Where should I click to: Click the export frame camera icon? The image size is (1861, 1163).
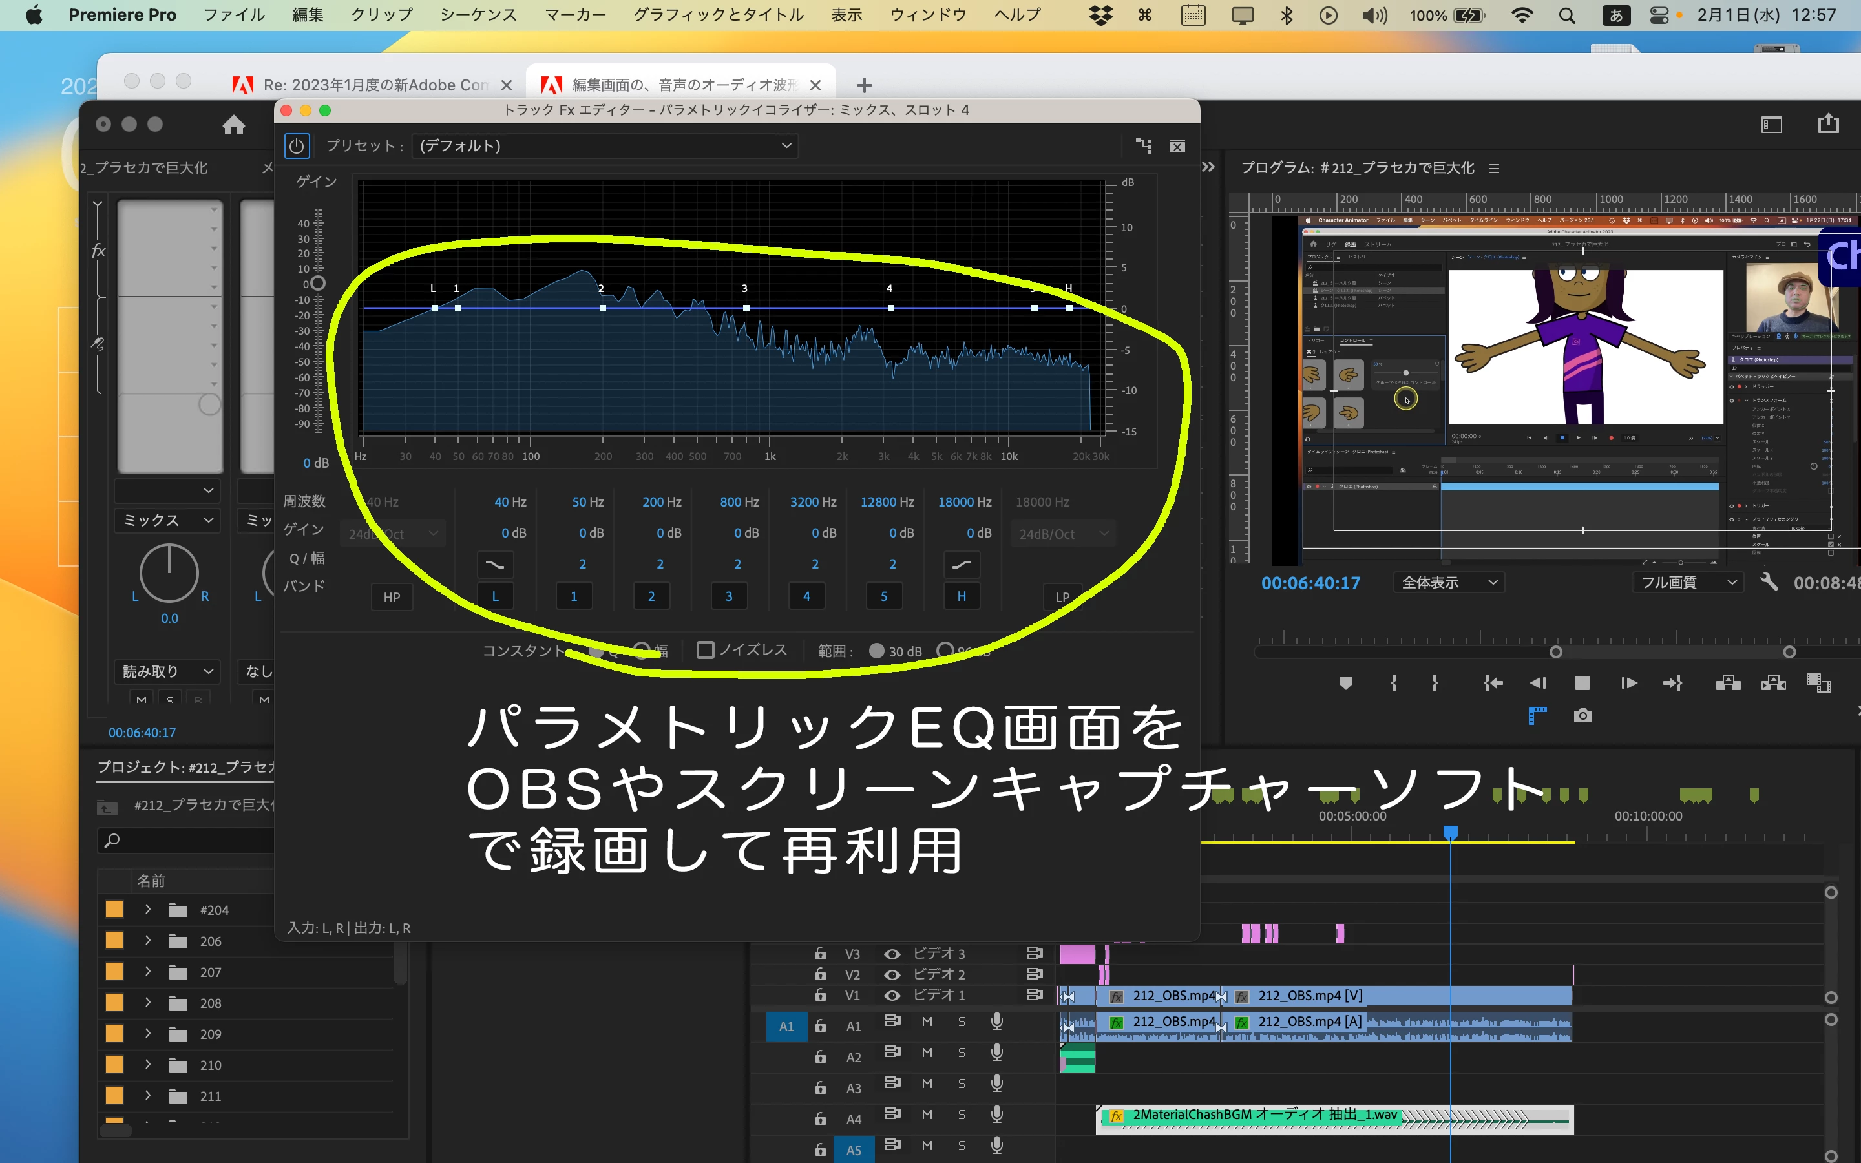click(1582, 716)
